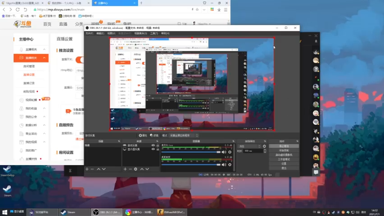Image resolution: width=384 pixels, height=216 pixels.
Task: Add a new scene with plus icon in Scenes panel
Action: 87,169
